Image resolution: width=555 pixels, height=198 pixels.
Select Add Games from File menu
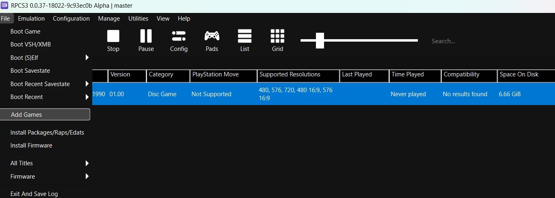(45, 115)
